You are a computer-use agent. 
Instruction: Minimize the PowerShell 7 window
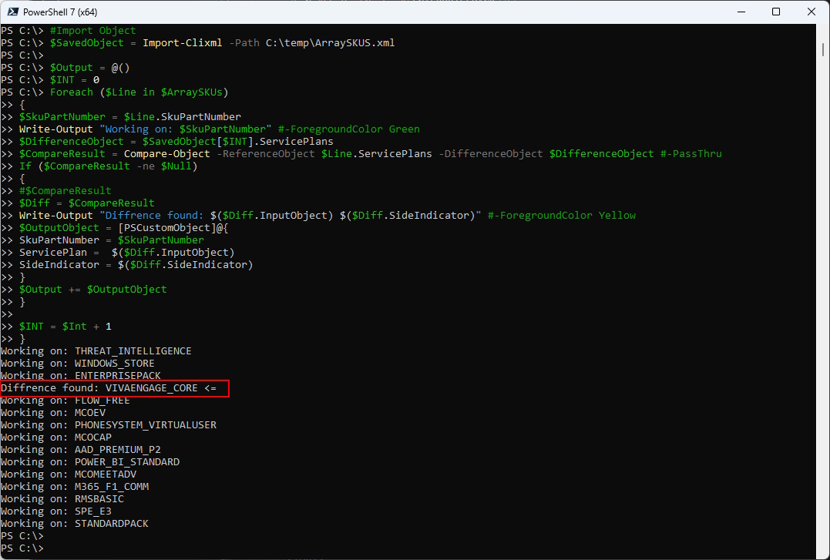(741, 12)
